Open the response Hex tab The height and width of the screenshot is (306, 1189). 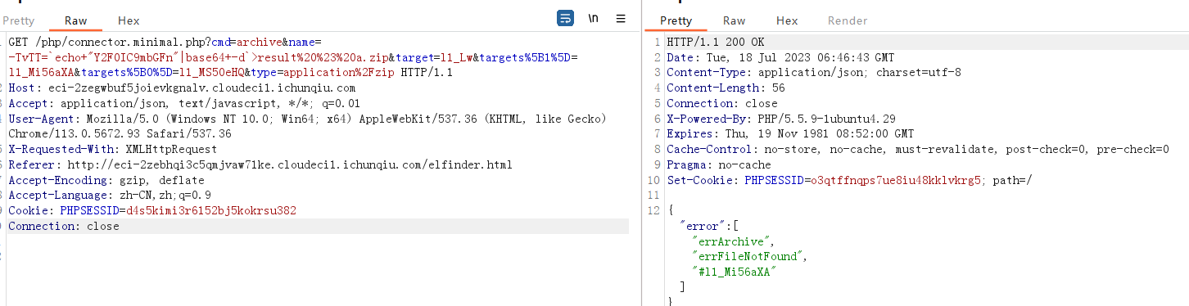[x=787, y=20]
